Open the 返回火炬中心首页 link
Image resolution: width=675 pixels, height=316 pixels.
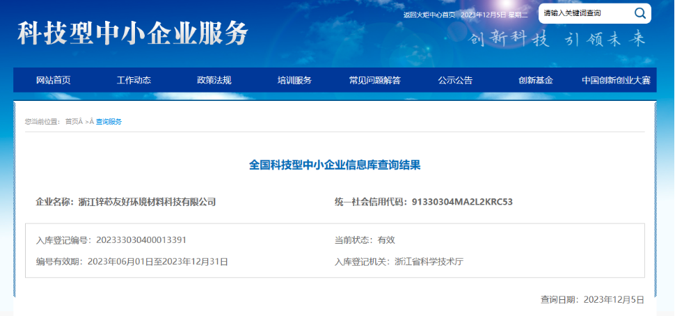[429, 15]
